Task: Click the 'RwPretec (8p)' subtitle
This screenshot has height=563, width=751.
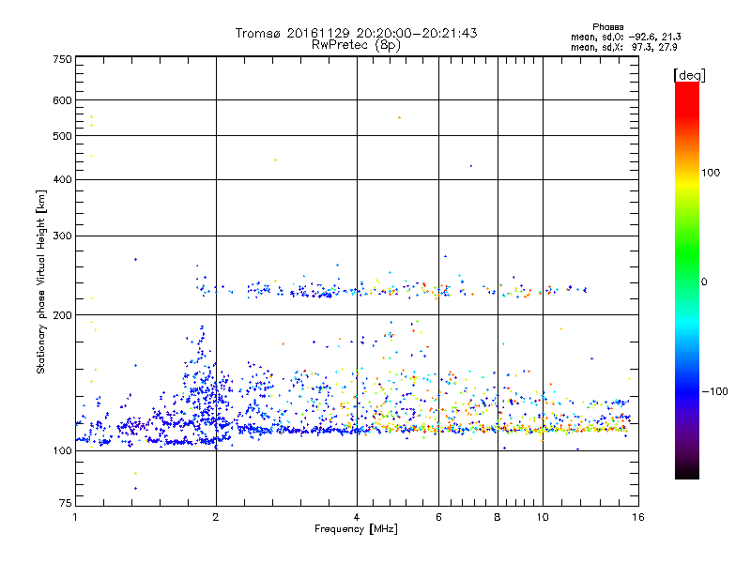Action: tap(356, 45)
